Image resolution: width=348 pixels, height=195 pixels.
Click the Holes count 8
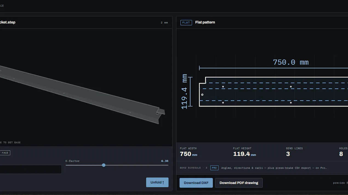(x=341, y=154)
